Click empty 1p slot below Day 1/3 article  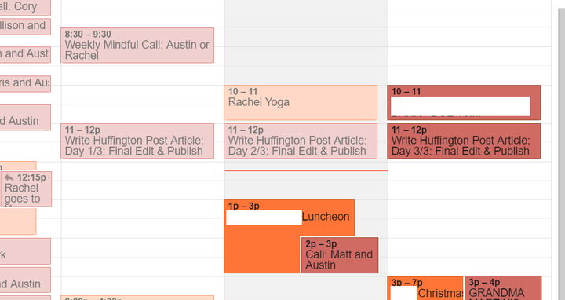[143, 218]
